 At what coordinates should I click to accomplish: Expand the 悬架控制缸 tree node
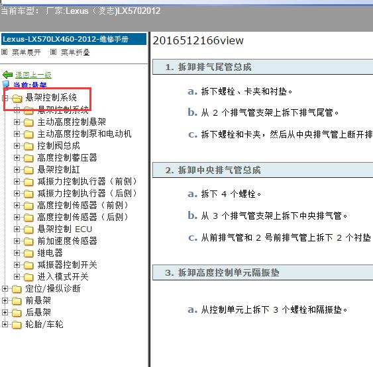click(x=17, y=169)
